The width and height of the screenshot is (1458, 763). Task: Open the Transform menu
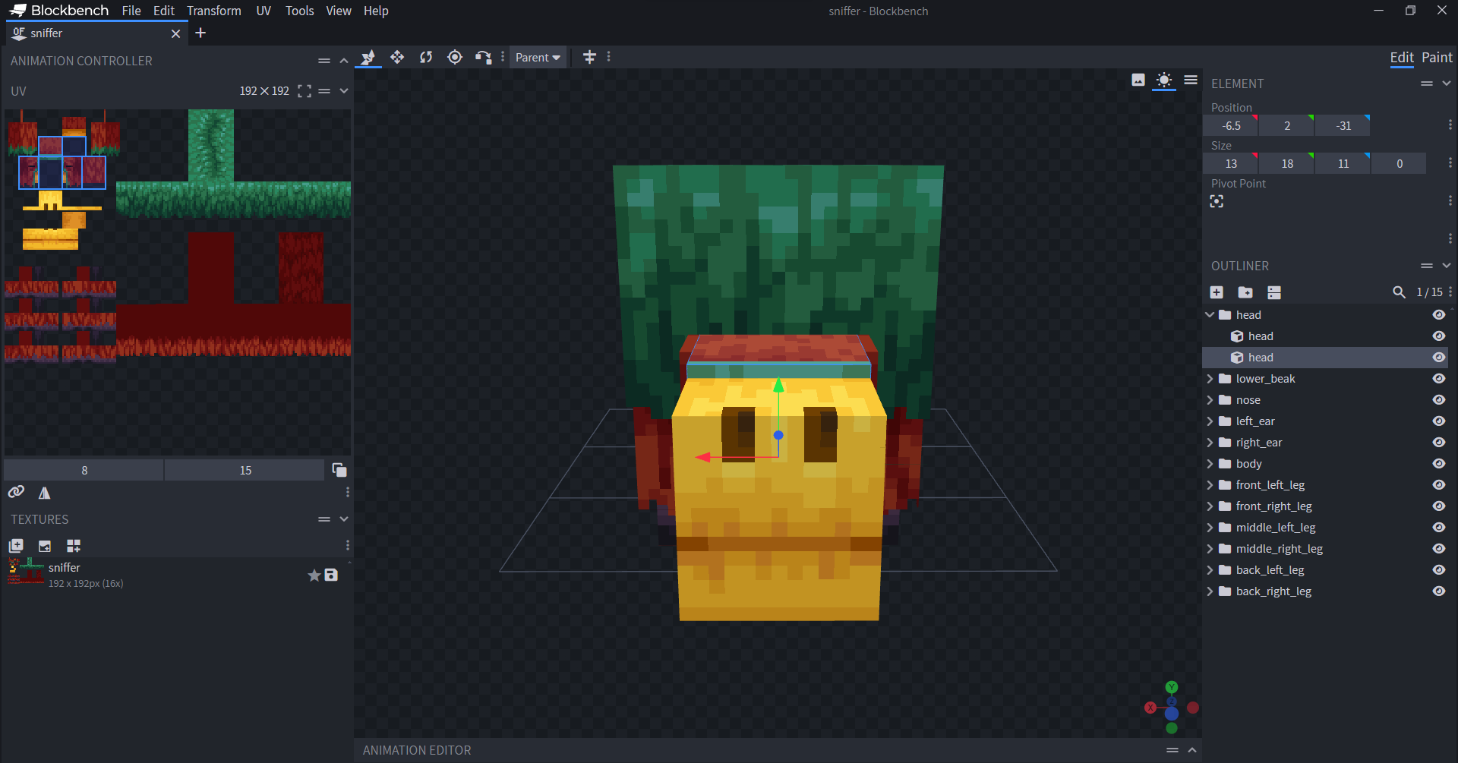click(x=213, y=11)
